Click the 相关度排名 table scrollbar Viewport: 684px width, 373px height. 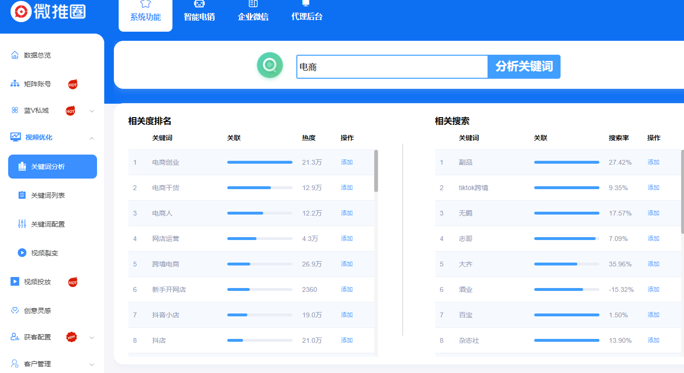pos(376,171)
